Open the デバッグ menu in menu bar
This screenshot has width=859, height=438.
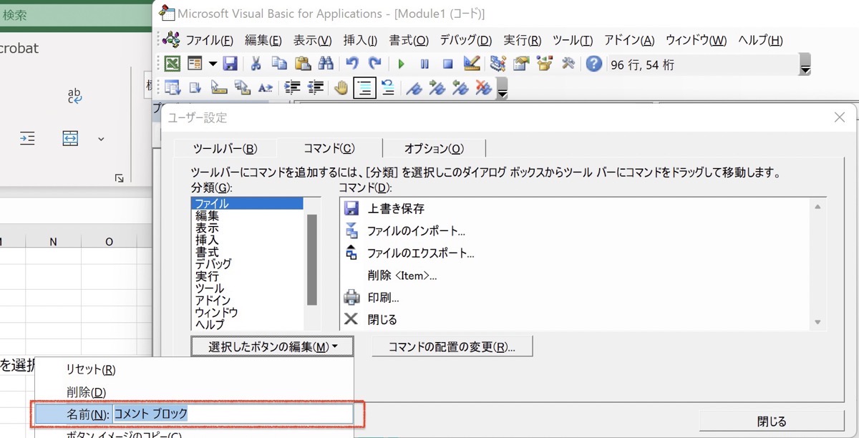click(x=465, y=40)
